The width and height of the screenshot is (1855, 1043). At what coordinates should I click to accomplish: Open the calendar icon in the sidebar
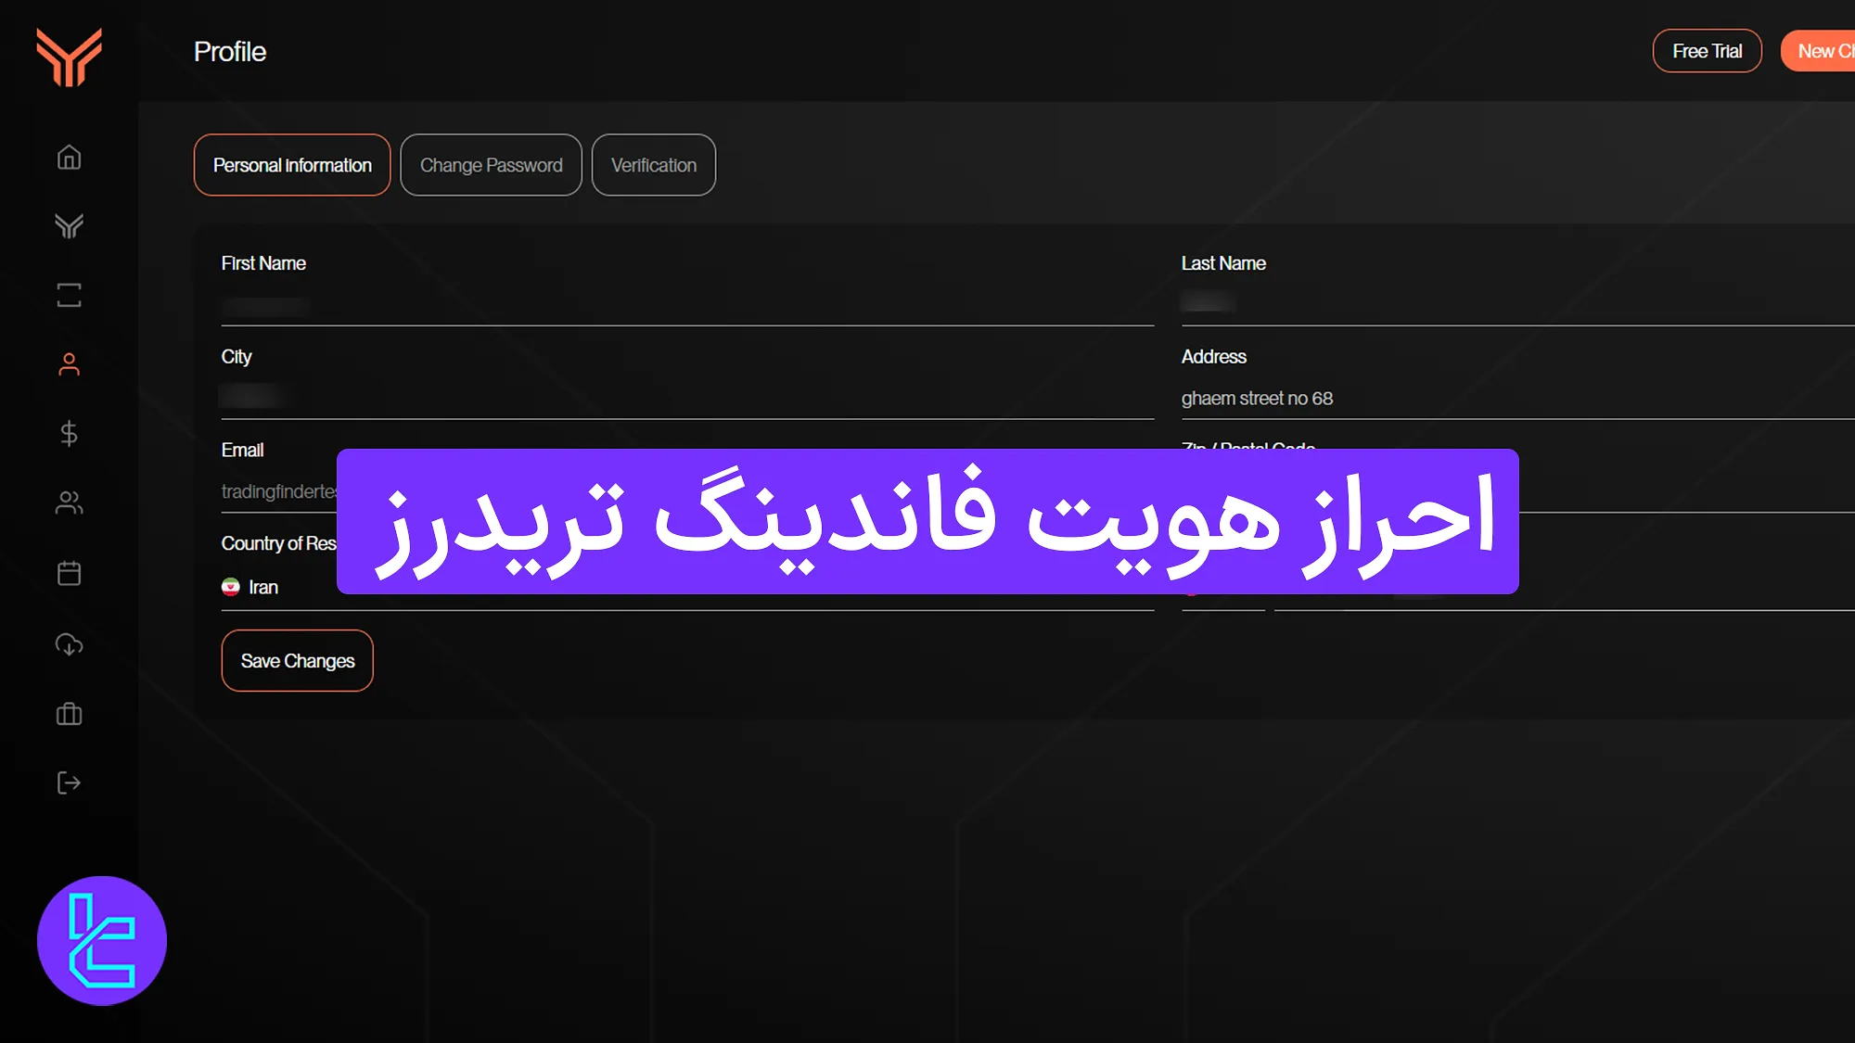(69, 573)
